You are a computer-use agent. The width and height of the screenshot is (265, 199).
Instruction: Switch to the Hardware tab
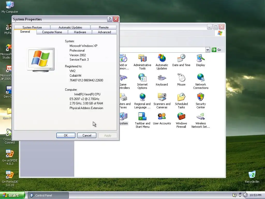tap(80, 32)
